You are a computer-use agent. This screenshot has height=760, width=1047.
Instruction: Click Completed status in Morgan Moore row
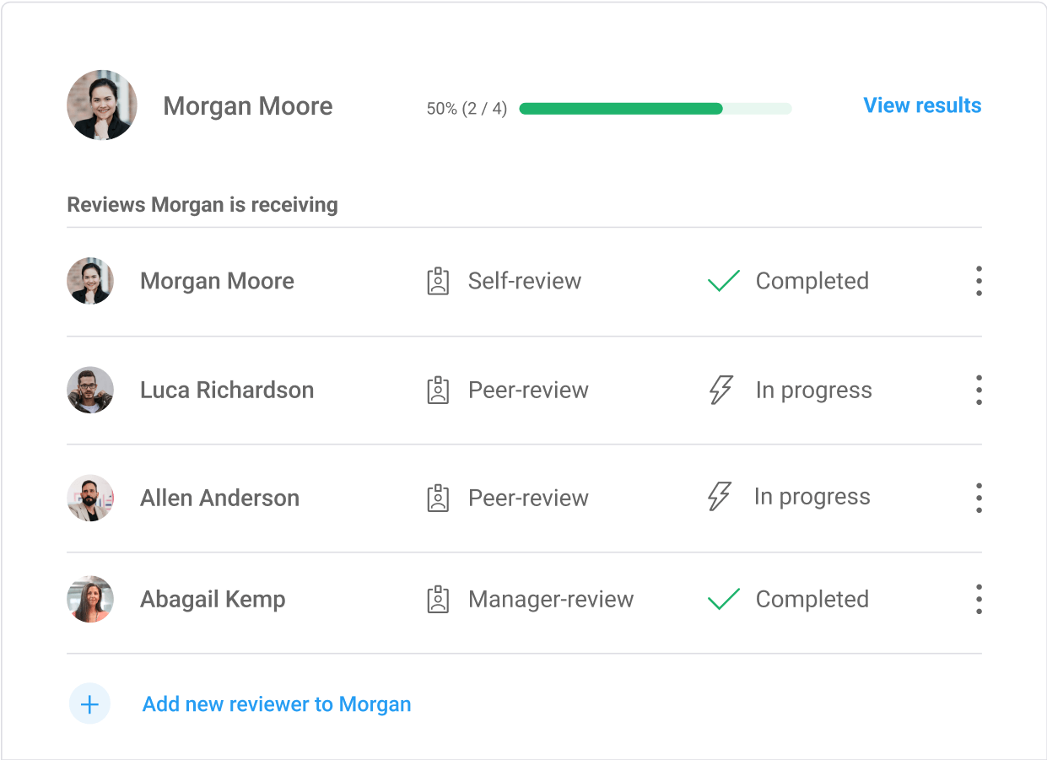[x=812, y=281]
